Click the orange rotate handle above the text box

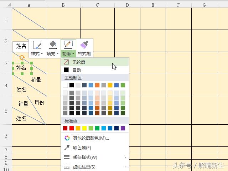(x=22, y=58)
